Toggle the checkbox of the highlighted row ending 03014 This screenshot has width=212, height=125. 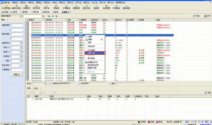coord(28,35)
